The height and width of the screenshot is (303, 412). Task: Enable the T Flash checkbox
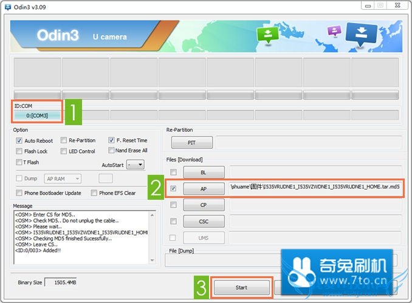click(19, 162)
